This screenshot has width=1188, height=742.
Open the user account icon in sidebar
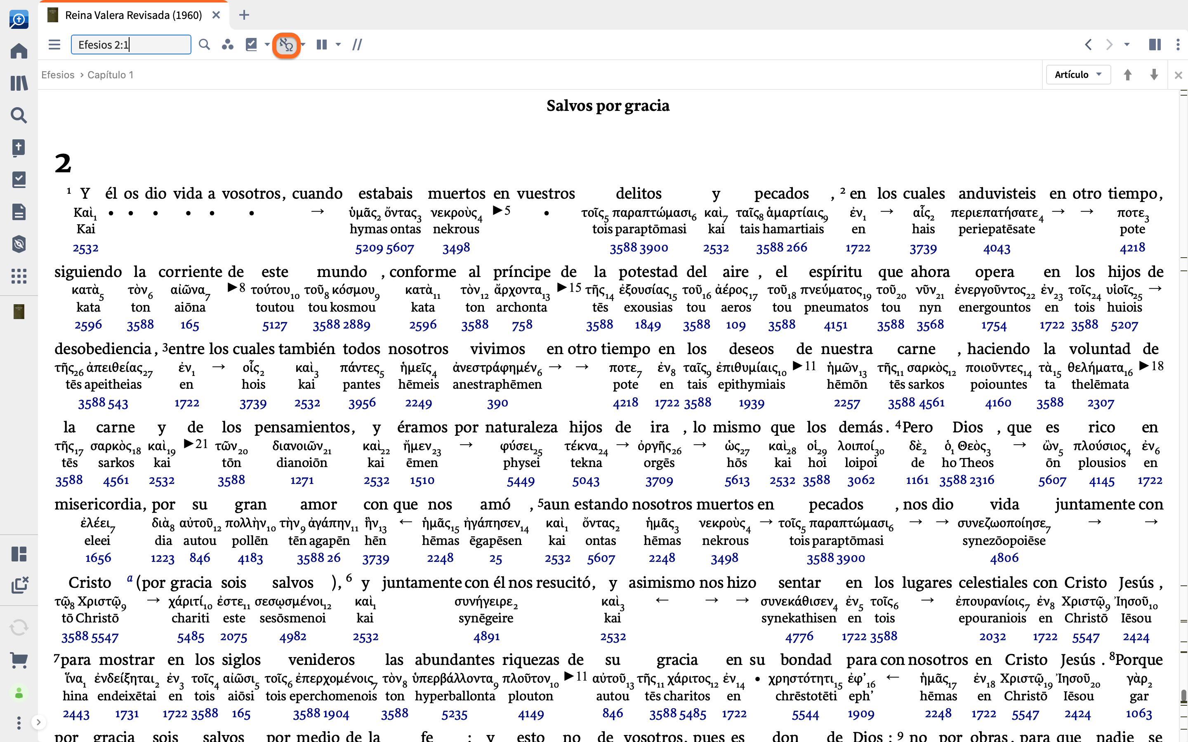coord(19,693)
